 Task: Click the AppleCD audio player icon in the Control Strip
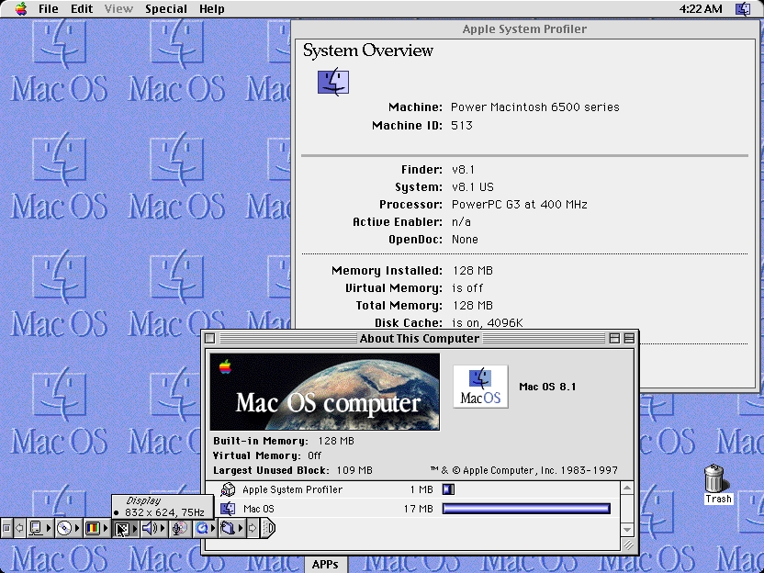tap(66, 528)
